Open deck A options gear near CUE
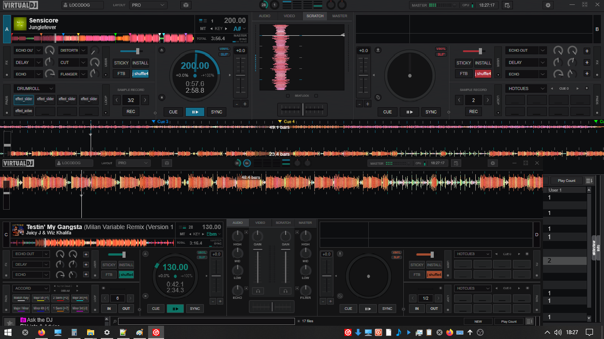Image resolution: width=604 pixels, height=339 pixels. pyautogui.click(x=155, y=113)
